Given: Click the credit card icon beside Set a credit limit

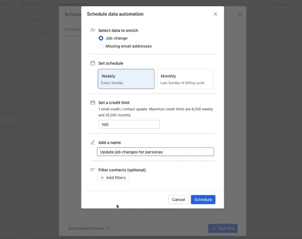Looking at the screenshot, I should pos(92,102).
